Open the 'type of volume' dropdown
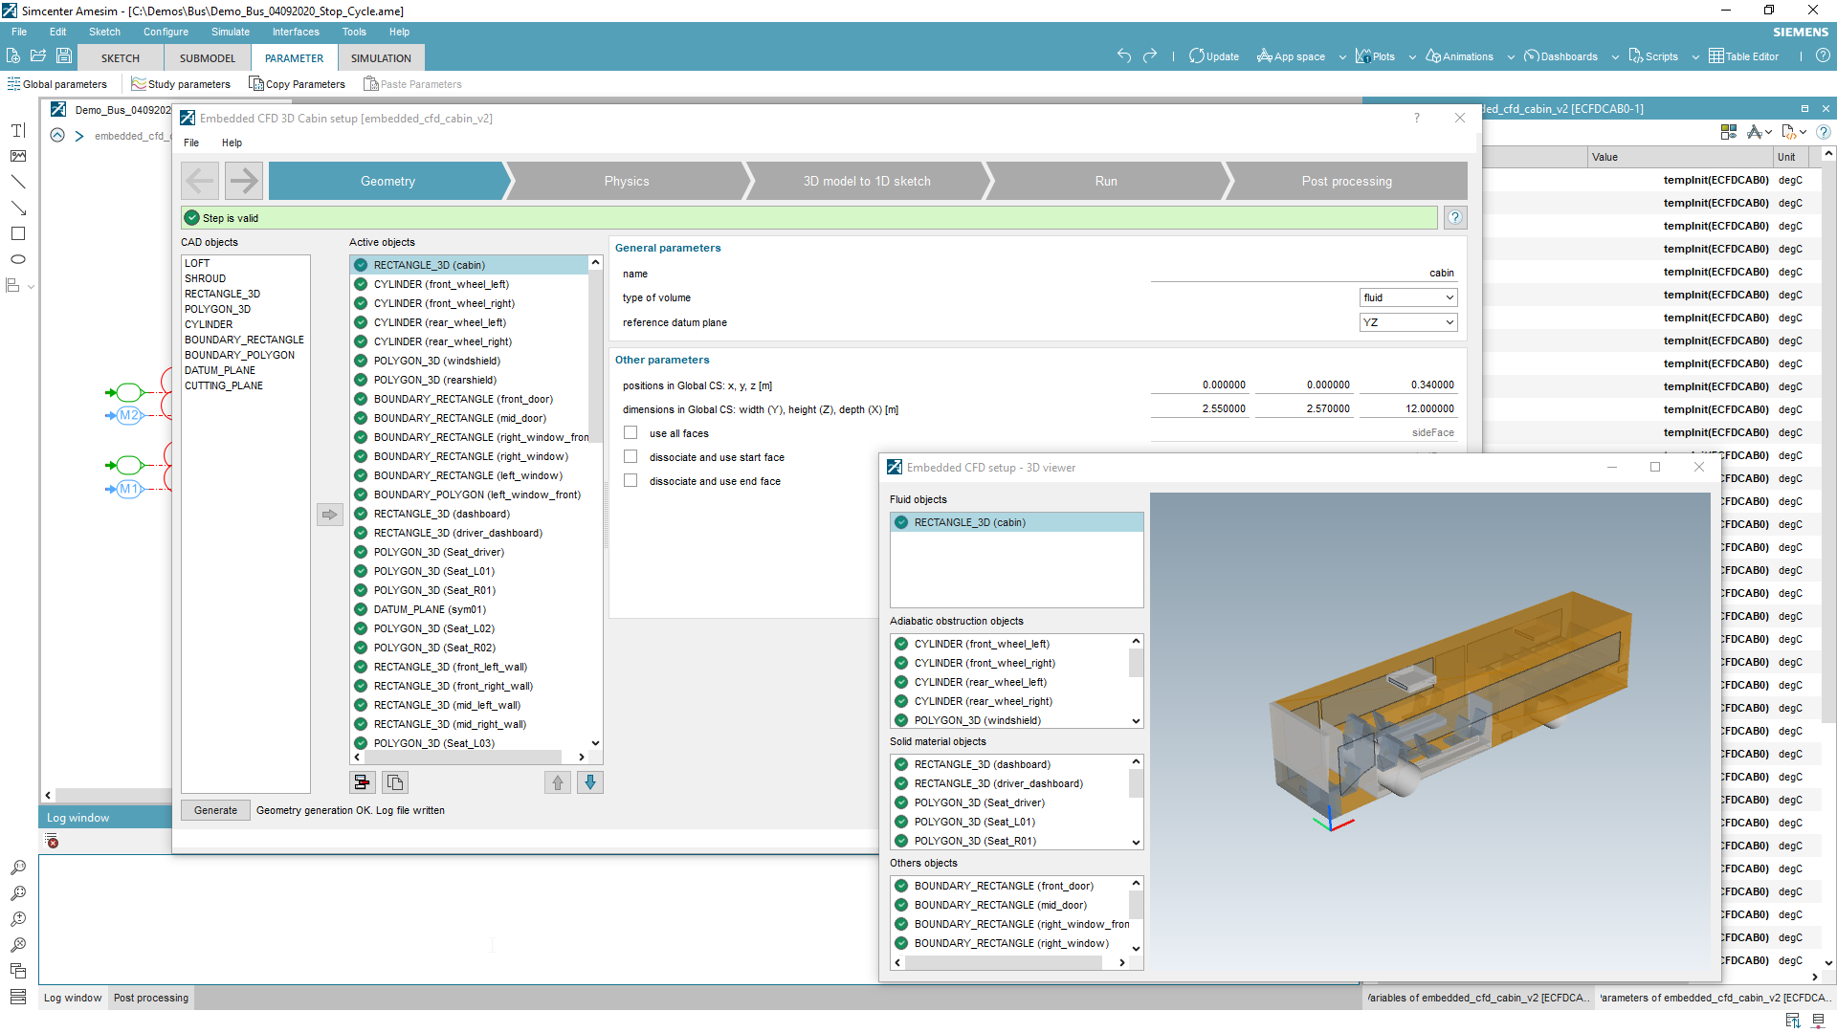Viewport: 1837px width, 1033px height. tap(1407, 297)
